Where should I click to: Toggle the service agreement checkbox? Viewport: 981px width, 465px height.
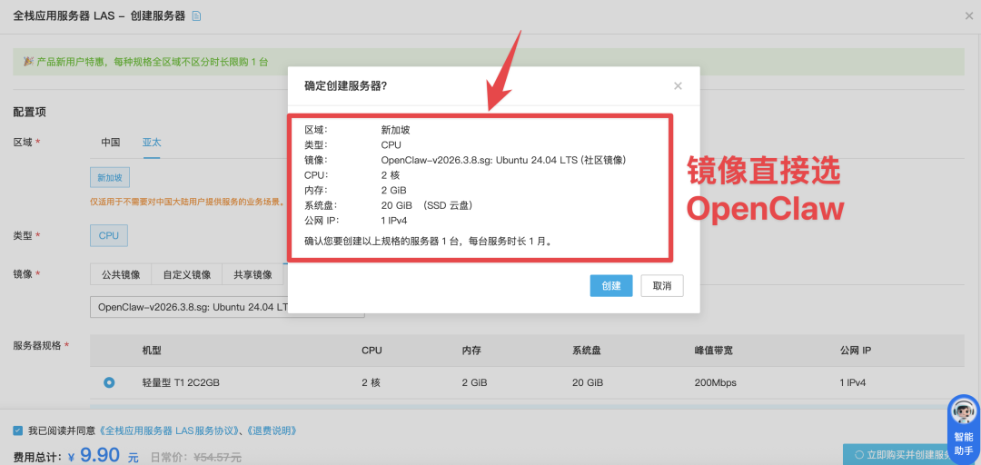pos(18,430)
